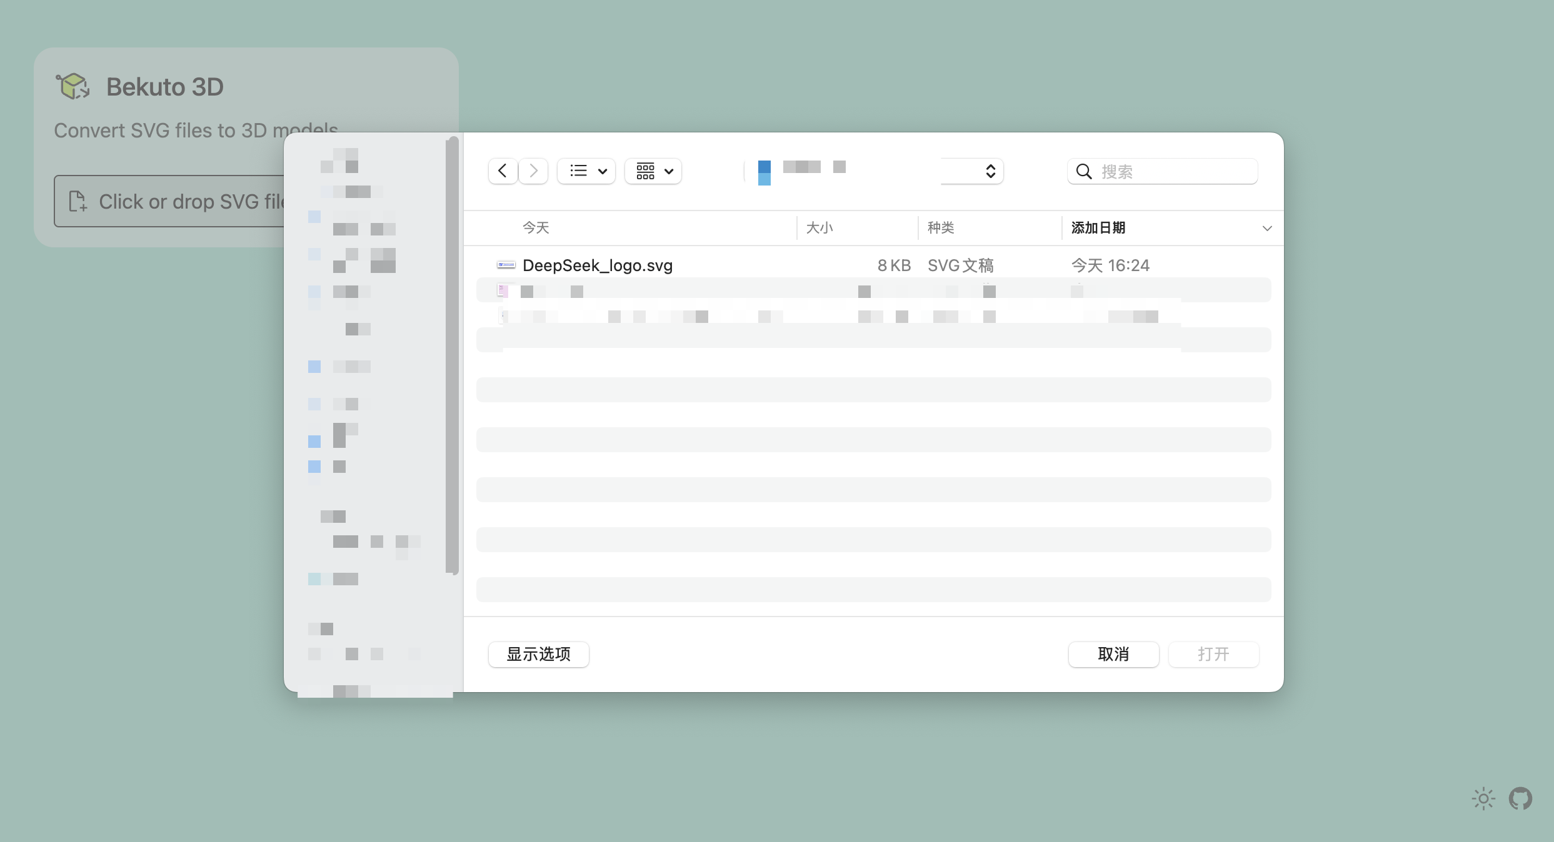The image size is (1554, 842).
Task: Sort by the 种类 column header
Action: coord(941,228)
